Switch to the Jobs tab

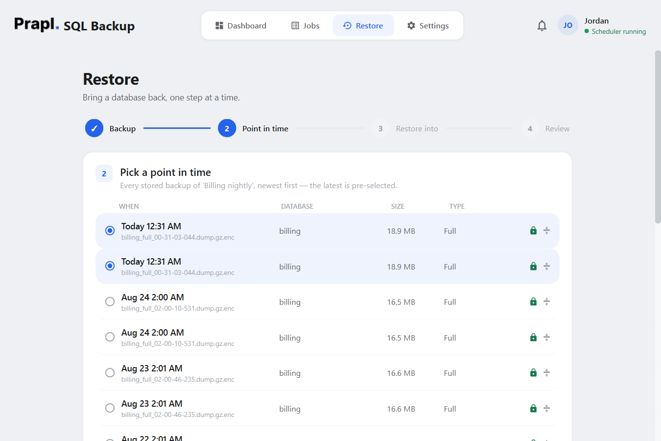pos(305,25)
